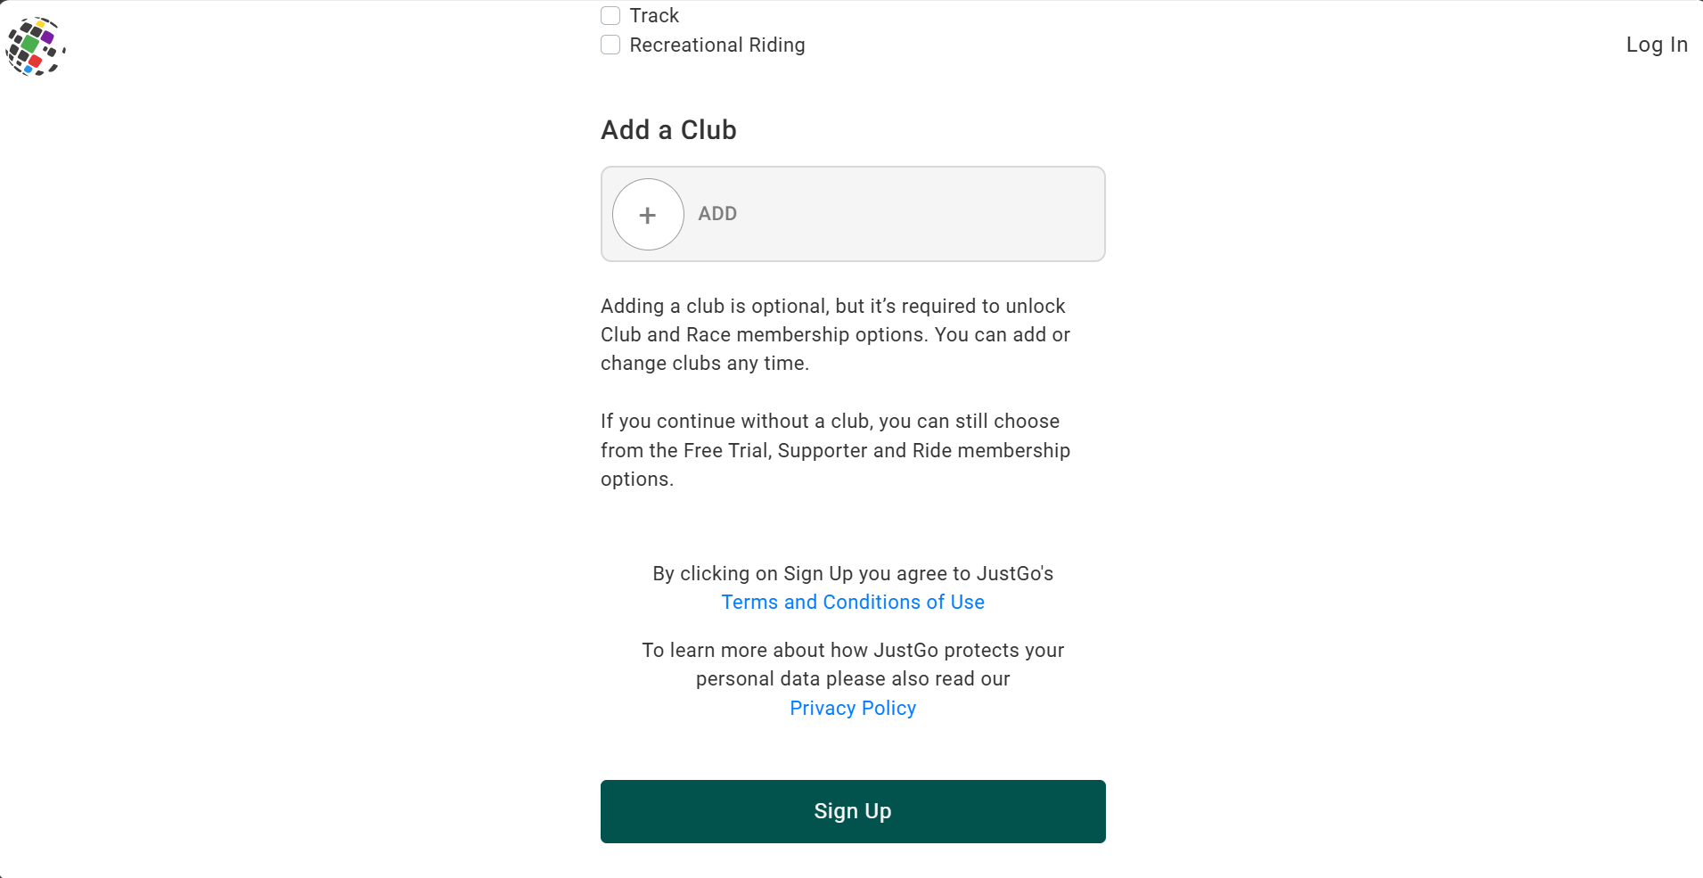Open the Privacy Policy link
This screenshot has width=1703, height=878.
pos(853,708)
